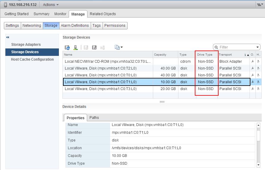
Task: Open the Alarm Definitions sub-tab
Action: 75,26
